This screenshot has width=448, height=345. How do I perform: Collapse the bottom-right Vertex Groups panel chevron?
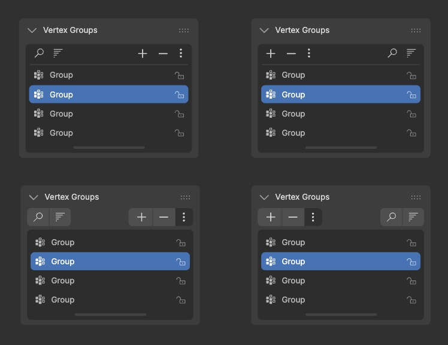[x=264, y=197]
